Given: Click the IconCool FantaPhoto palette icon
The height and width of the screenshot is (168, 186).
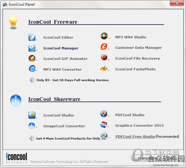Looking at the screenshot, I should coord(104,68).
